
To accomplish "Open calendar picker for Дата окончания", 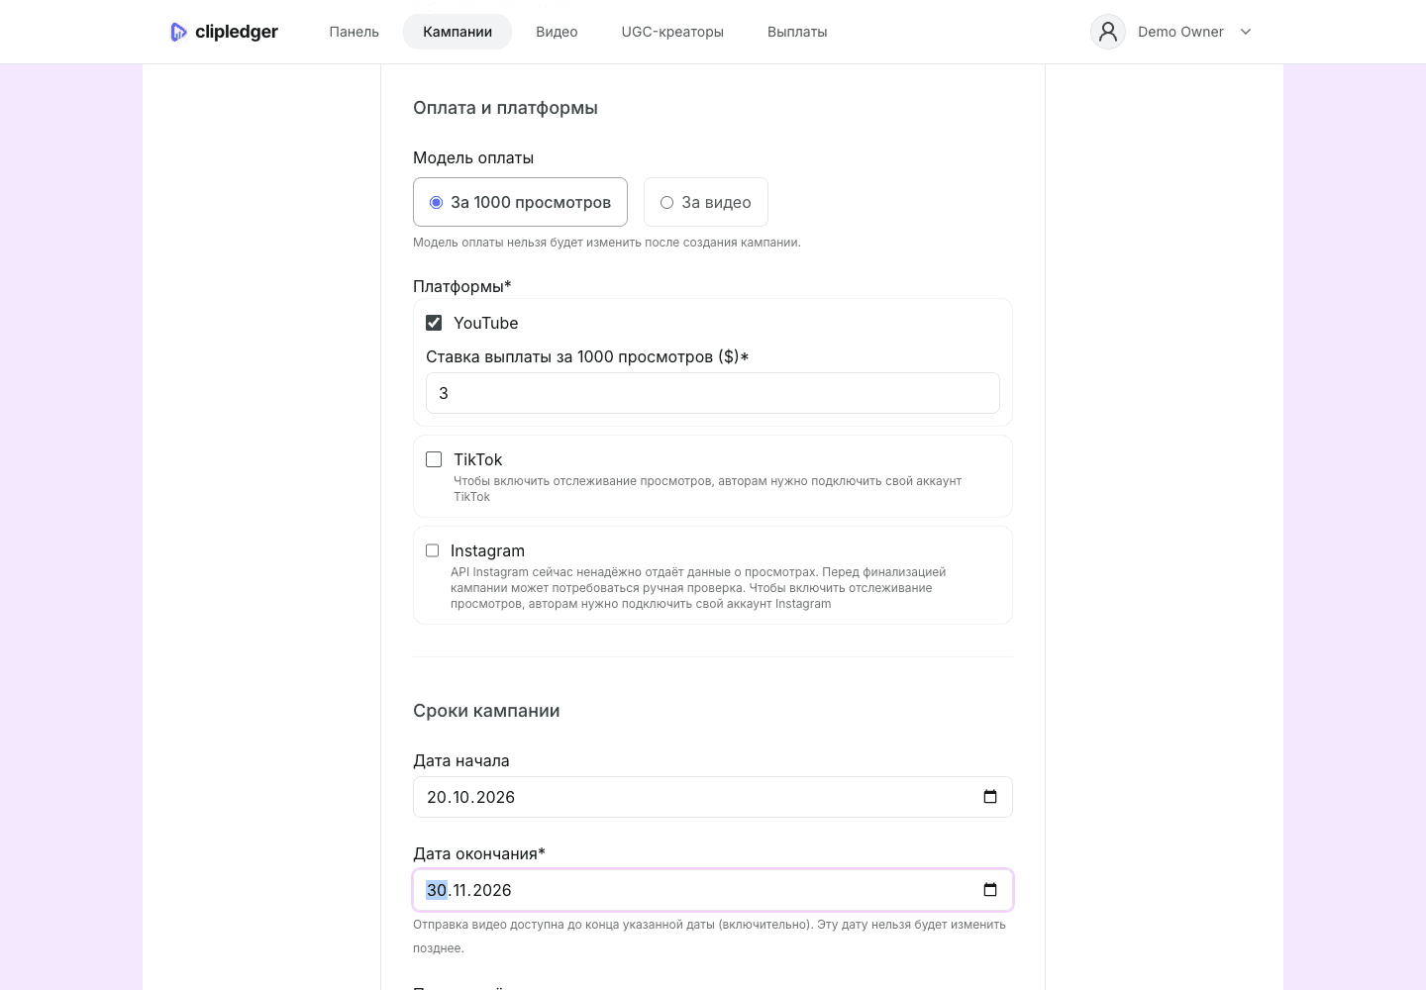I will point(990,890).
